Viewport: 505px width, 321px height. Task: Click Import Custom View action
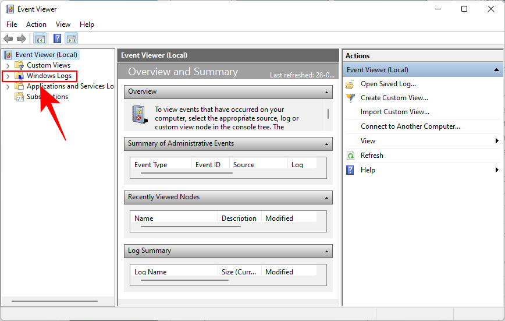(x=394, y=112)
